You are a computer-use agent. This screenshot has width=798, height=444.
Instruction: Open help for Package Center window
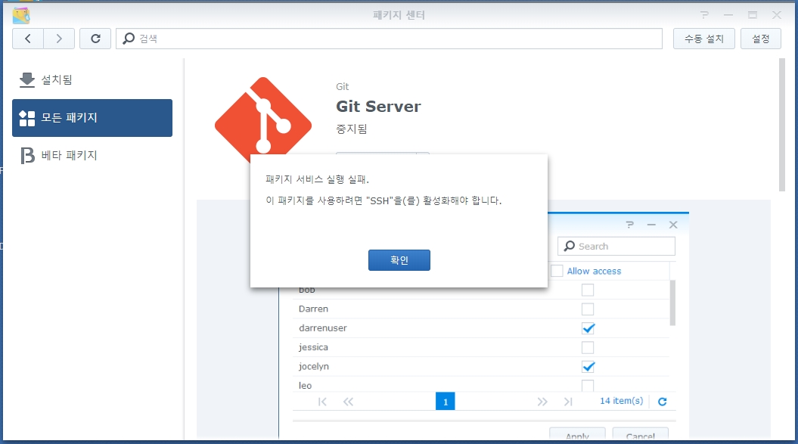tap(704, 15)
